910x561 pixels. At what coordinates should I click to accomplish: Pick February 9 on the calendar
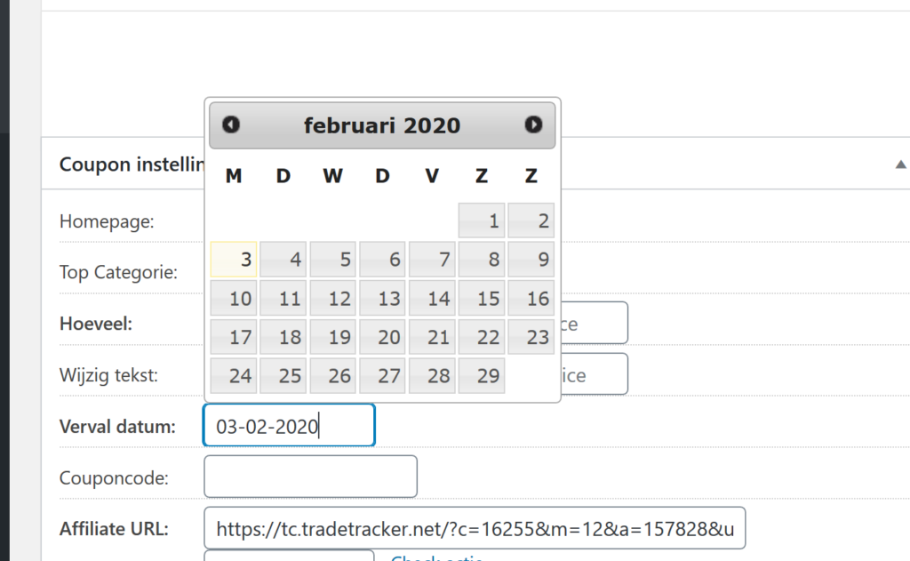531,260
